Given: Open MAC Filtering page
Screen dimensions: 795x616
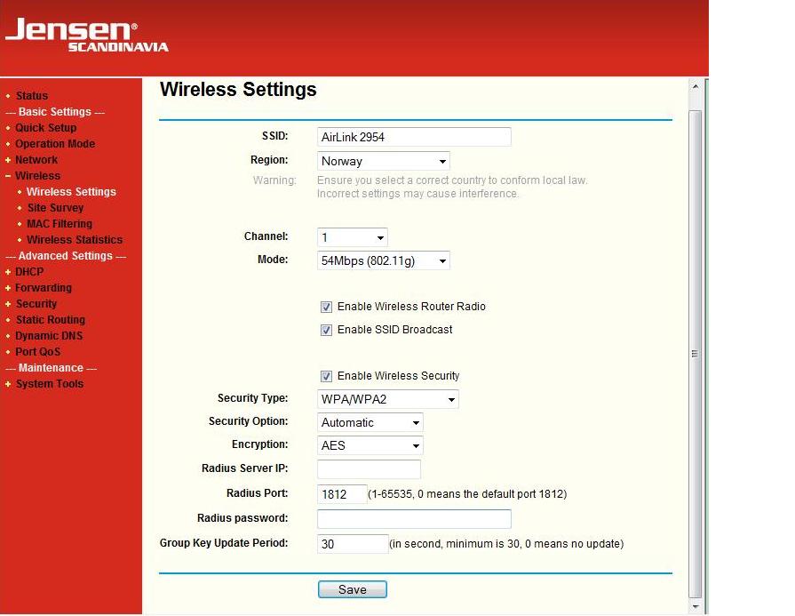Looking at the screenshot, I should click(60, 223).
